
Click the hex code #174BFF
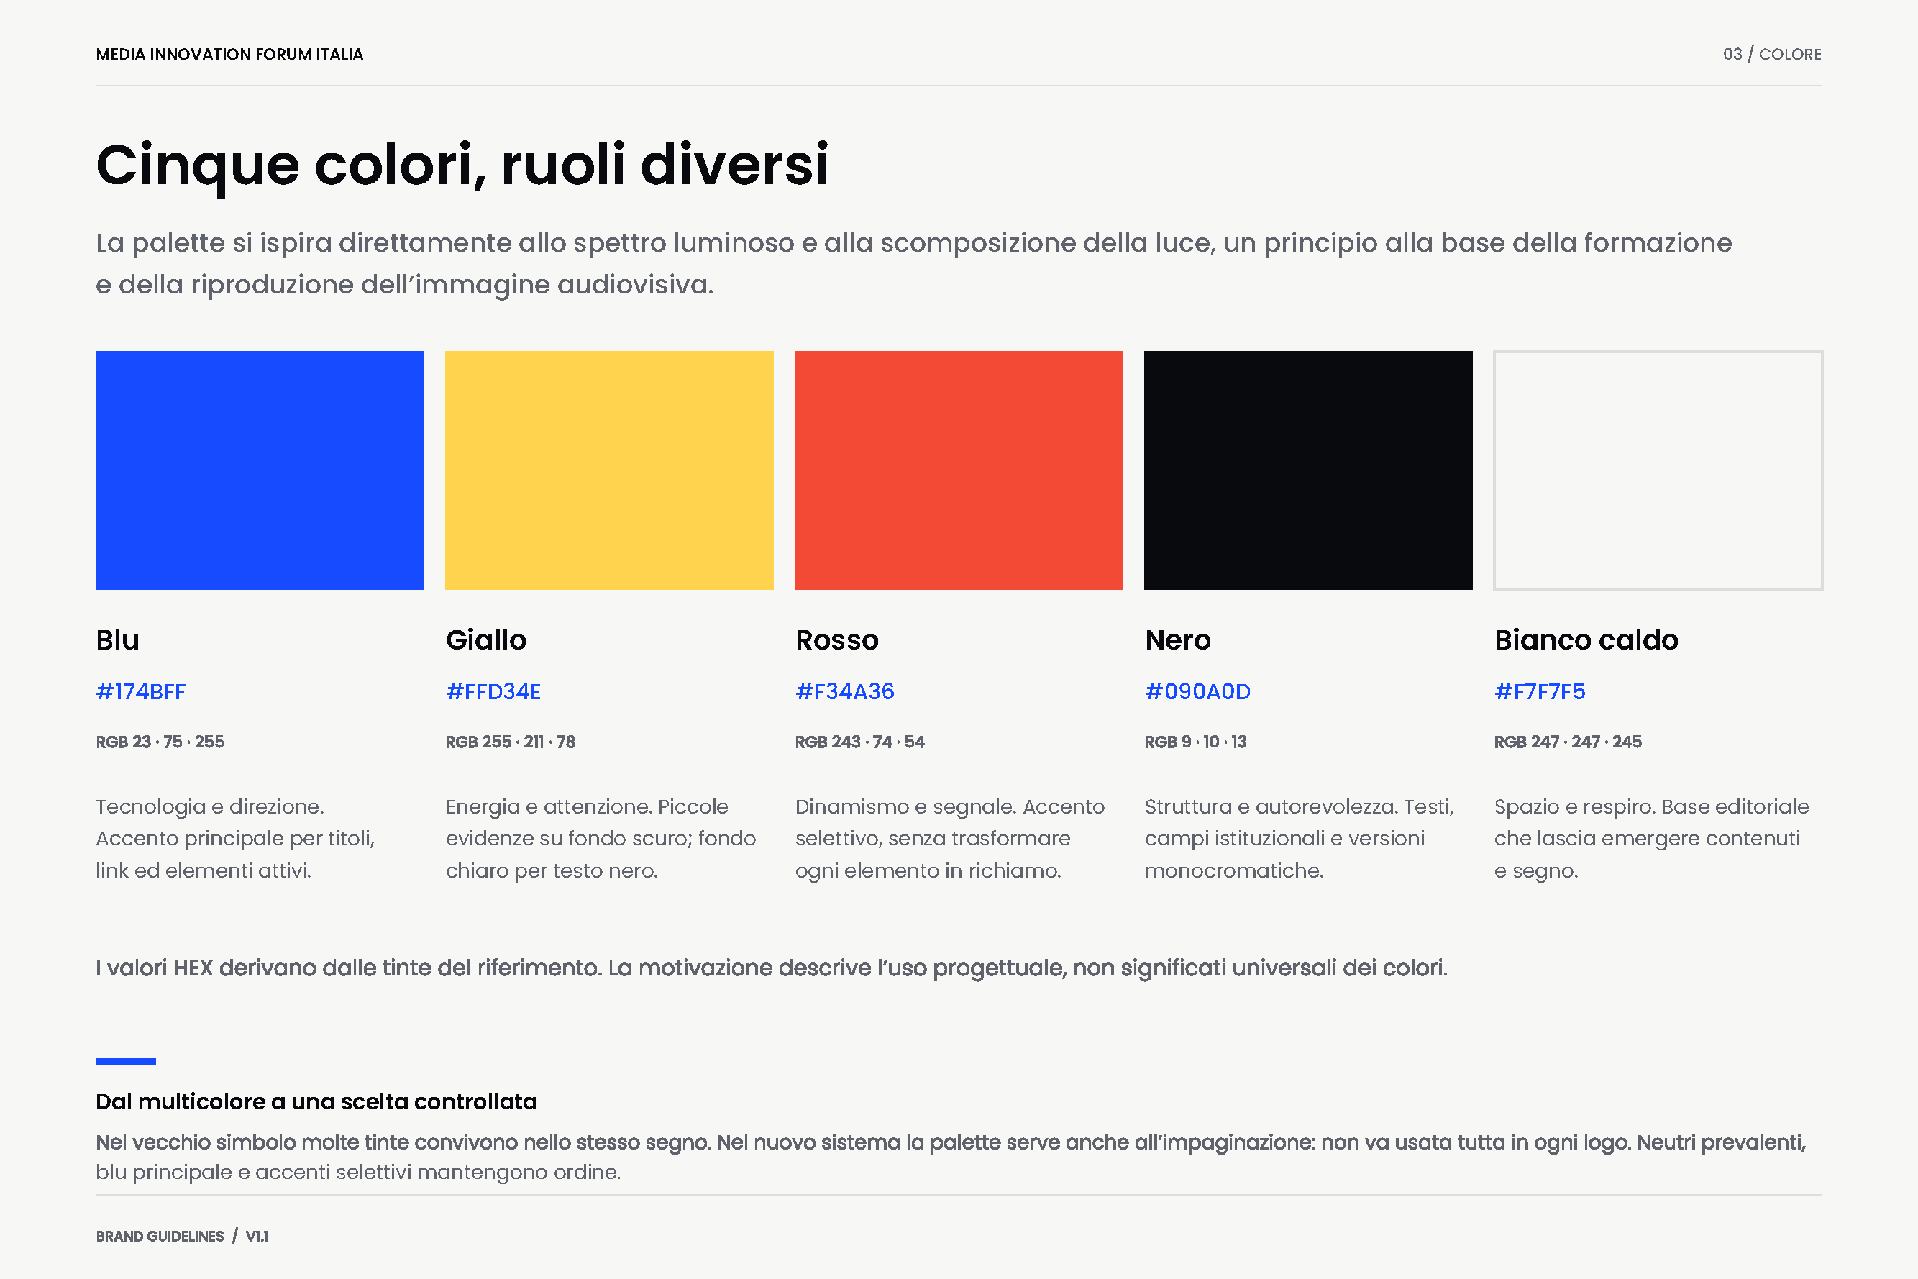coord(141,692)
